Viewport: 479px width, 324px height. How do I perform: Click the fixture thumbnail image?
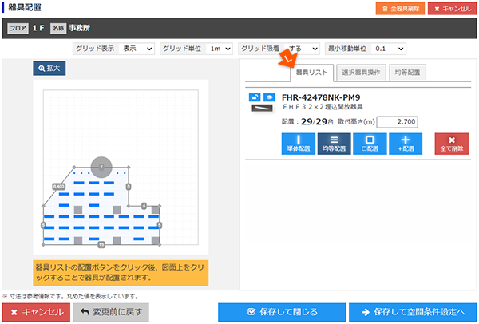click(x=262, y=108)
